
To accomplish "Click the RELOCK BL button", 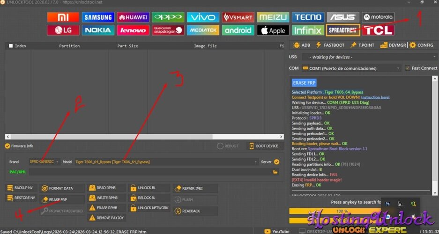I will point(149,198).
